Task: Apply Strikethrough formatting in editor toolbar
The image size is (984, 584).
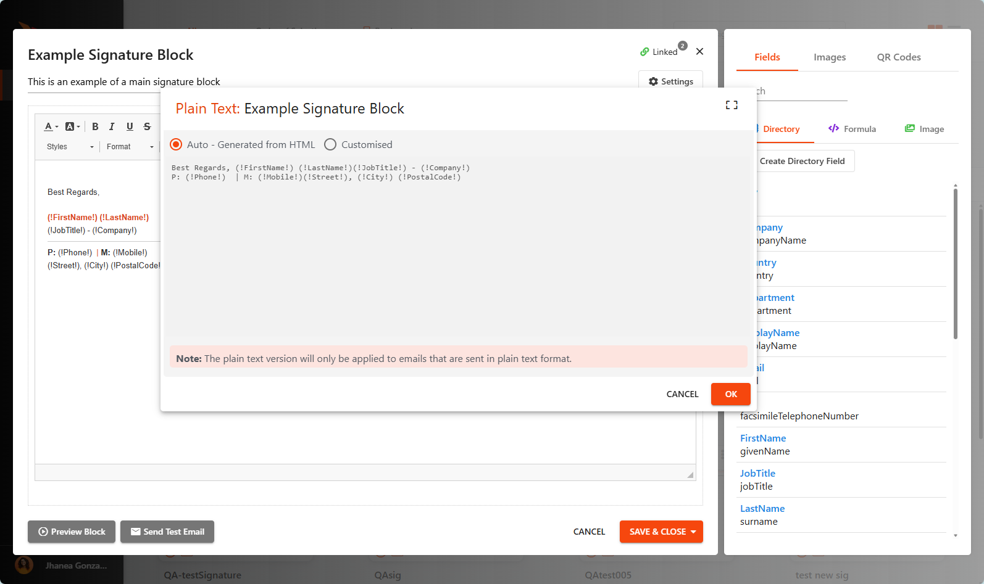Action: [147, 126]
